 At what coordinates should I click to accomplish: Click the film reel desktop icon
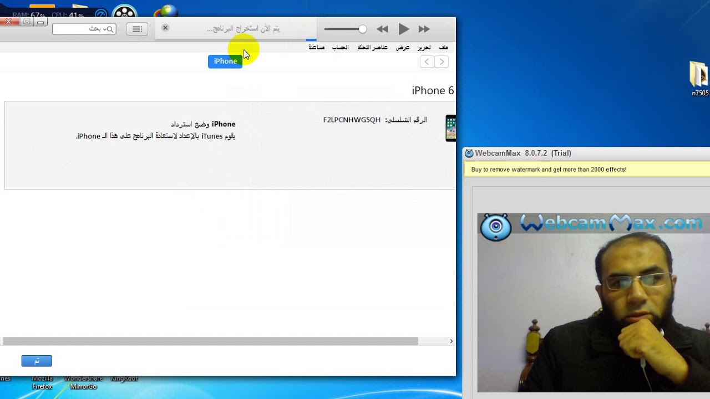tap(124, 12)
